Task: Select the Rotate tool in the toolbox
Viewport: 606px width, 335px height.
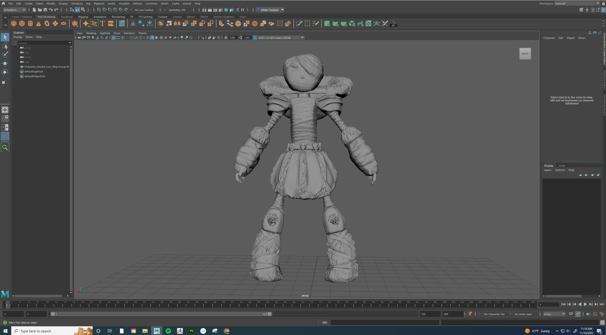Action: 5,72
